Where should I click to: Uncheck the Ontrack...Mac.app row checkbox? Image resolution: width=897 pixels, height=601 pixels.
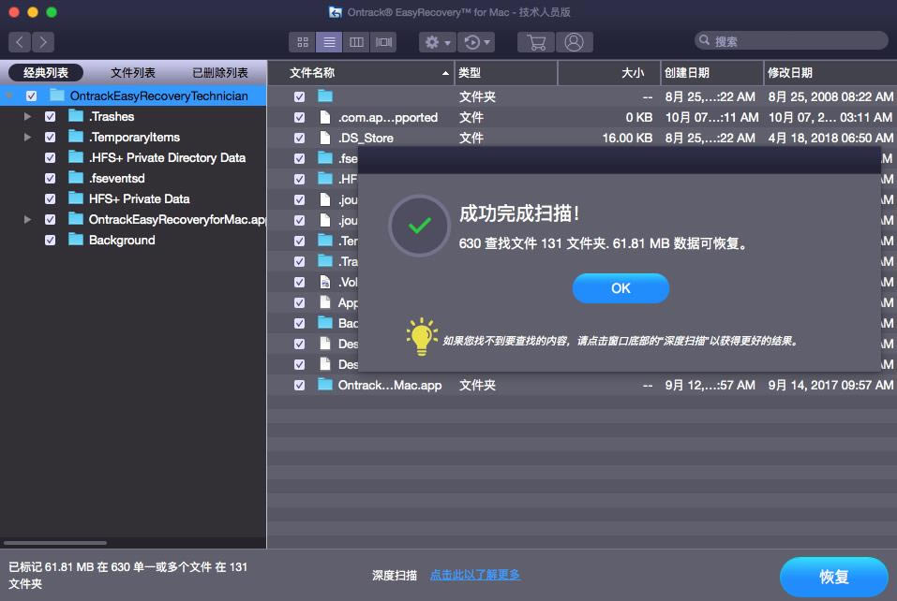pos(299,385)
